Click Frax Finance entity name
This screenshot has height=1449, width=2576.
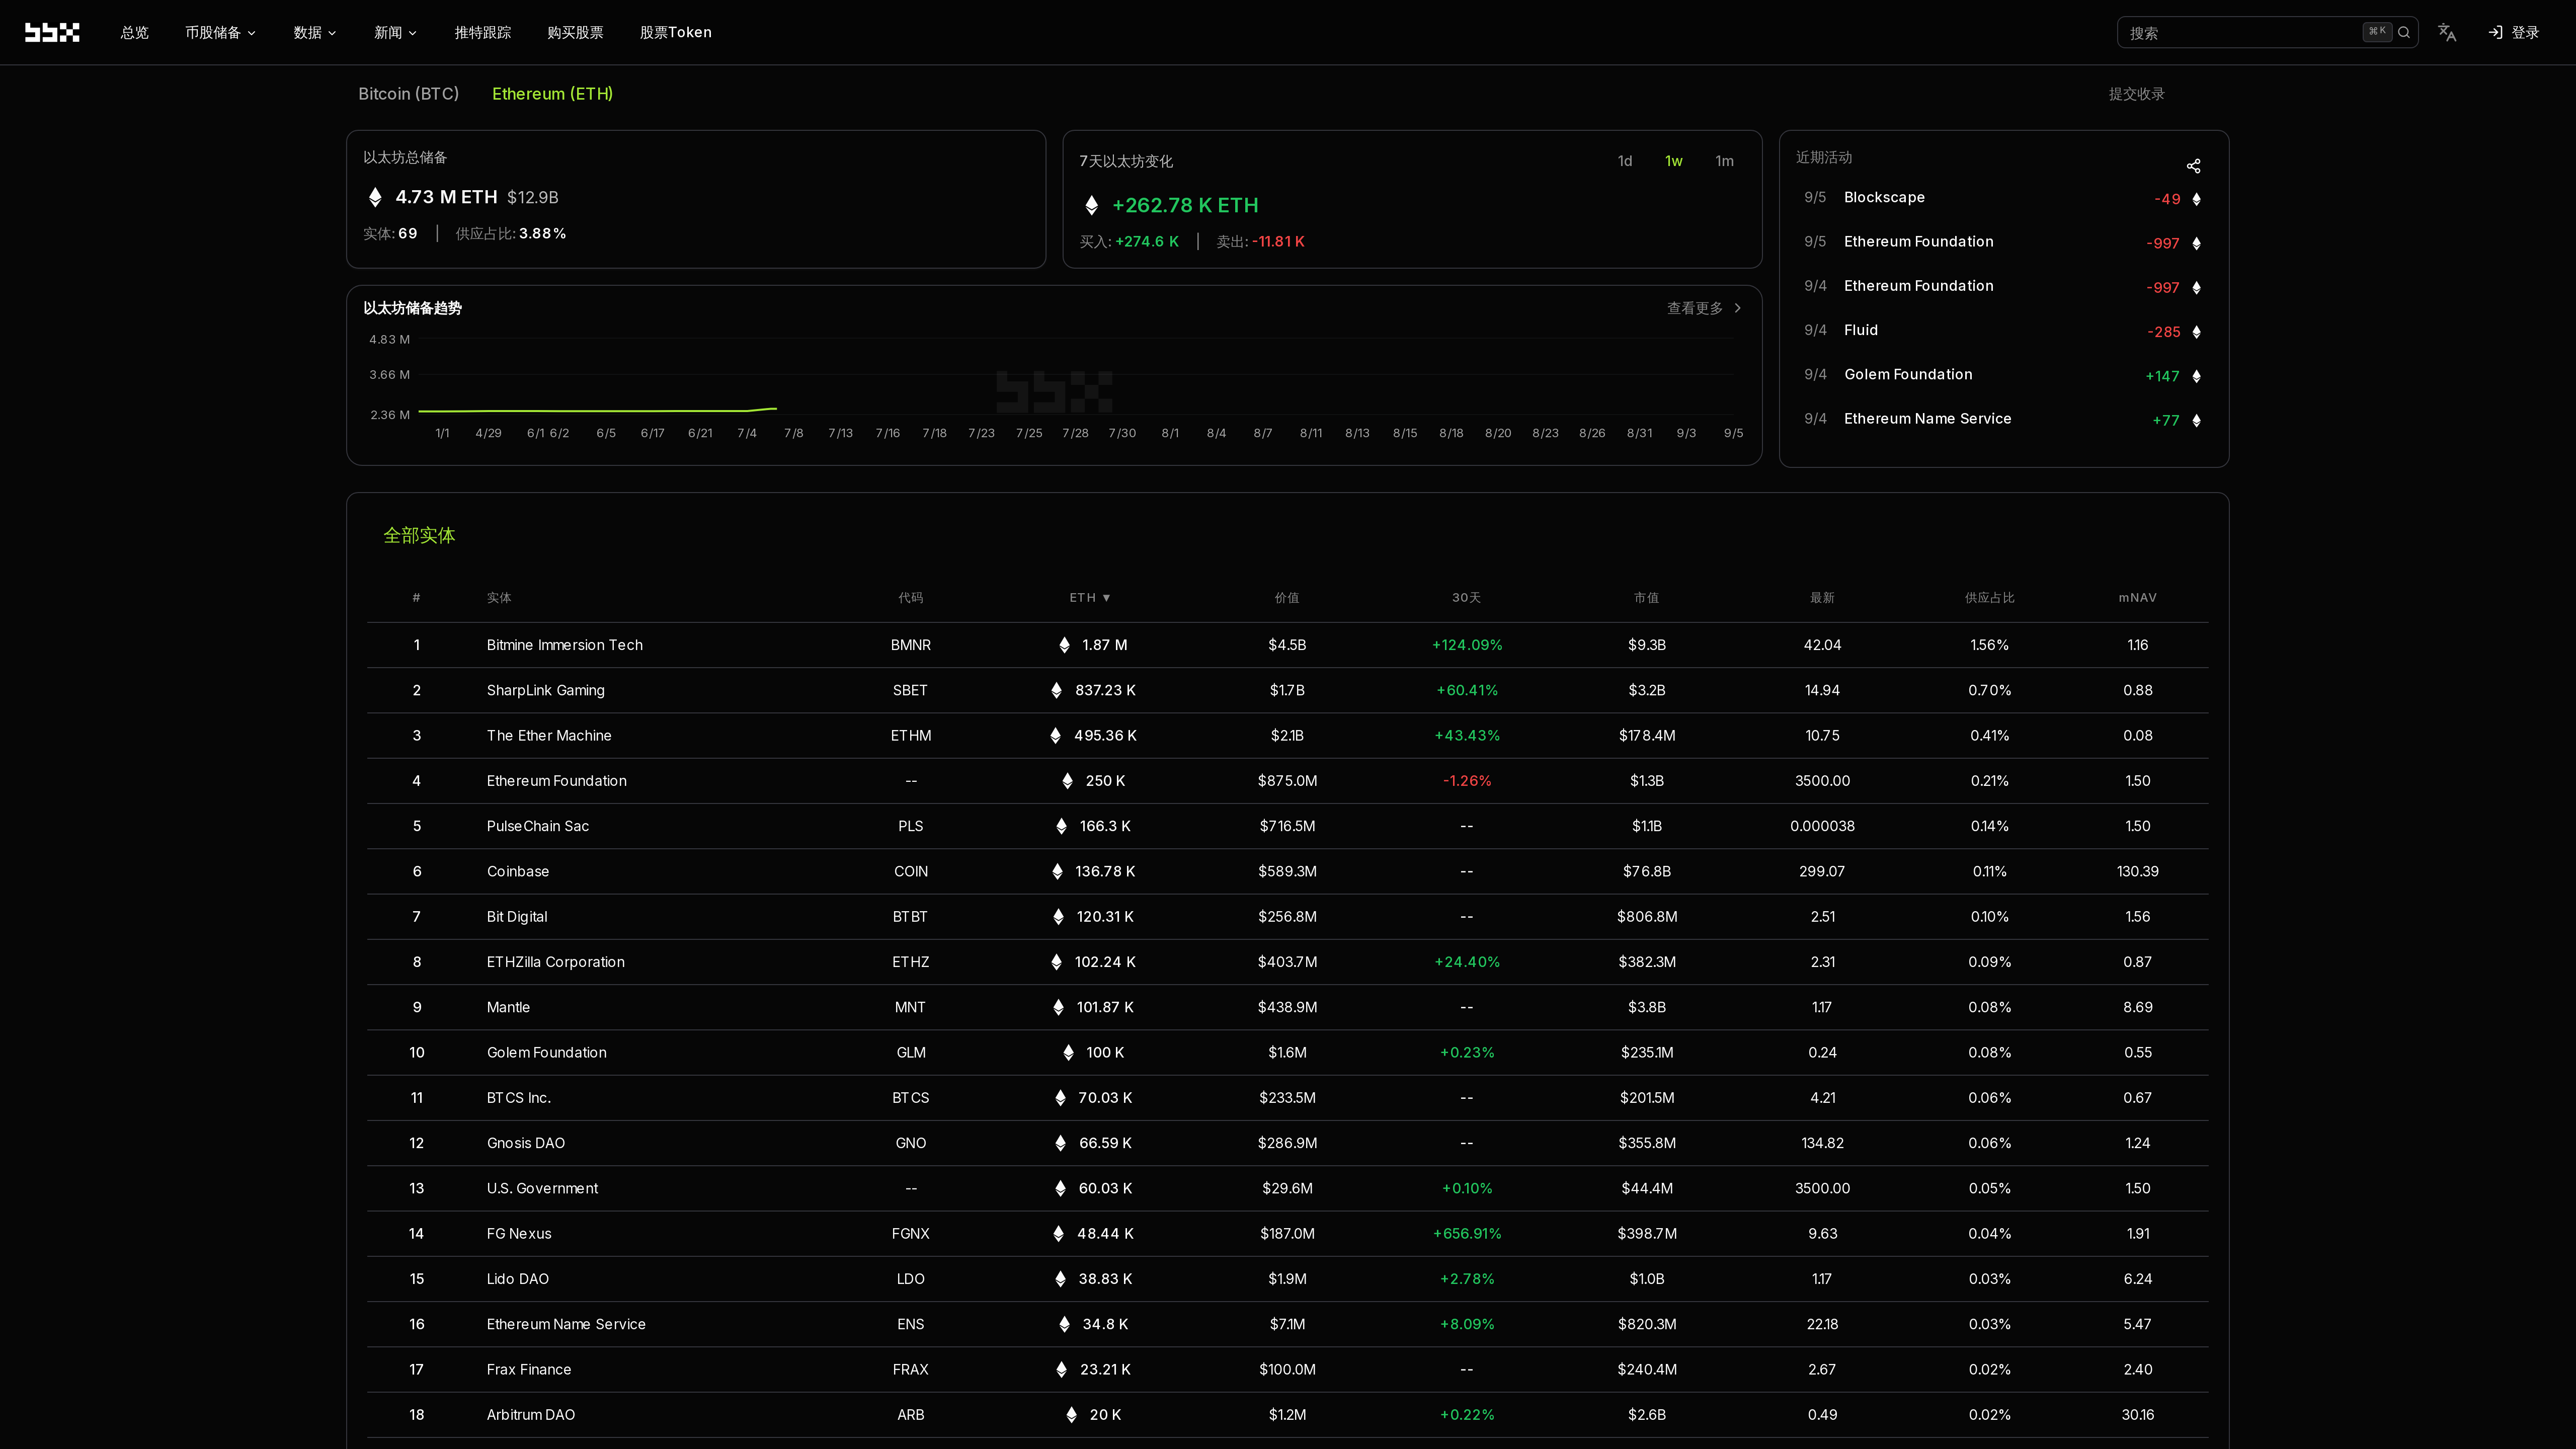click(x=528, y=1369)
